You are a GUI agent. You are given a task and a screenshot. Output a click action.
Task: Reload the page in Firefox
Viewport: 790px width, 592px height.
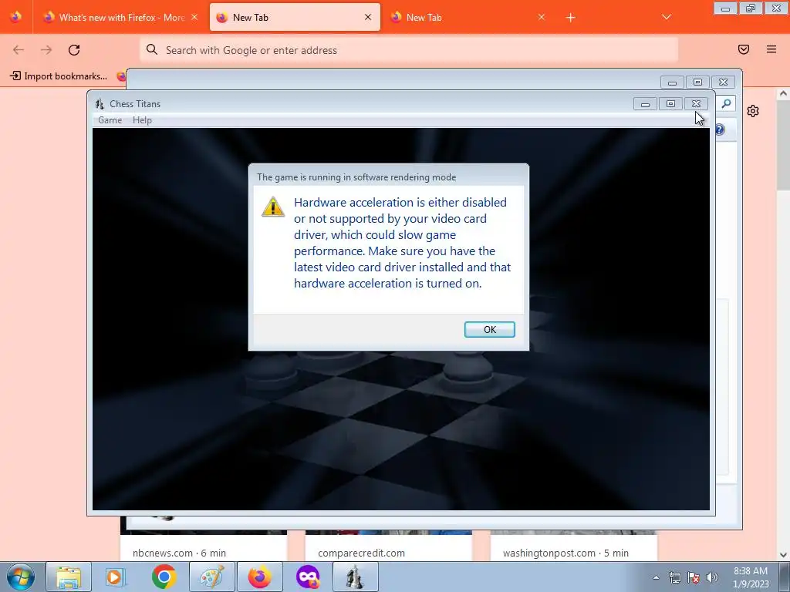click(x=74, y=49)
